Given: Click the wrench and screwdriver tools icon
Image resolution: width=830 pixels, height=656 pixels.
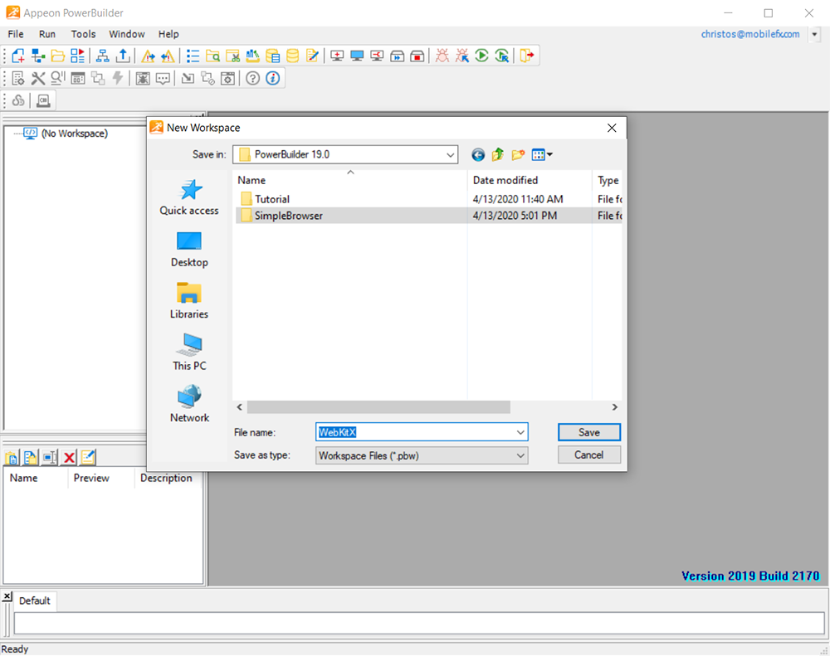Looking at the screenshot, I should pyautogui.click(x=38, y=78).
